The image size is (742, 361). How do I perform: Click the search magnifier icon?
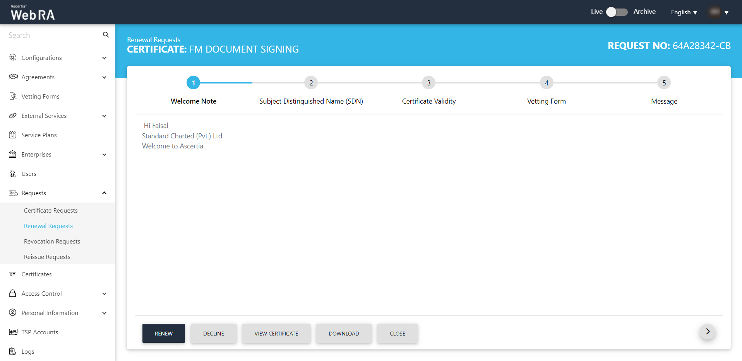pos(106,35)
